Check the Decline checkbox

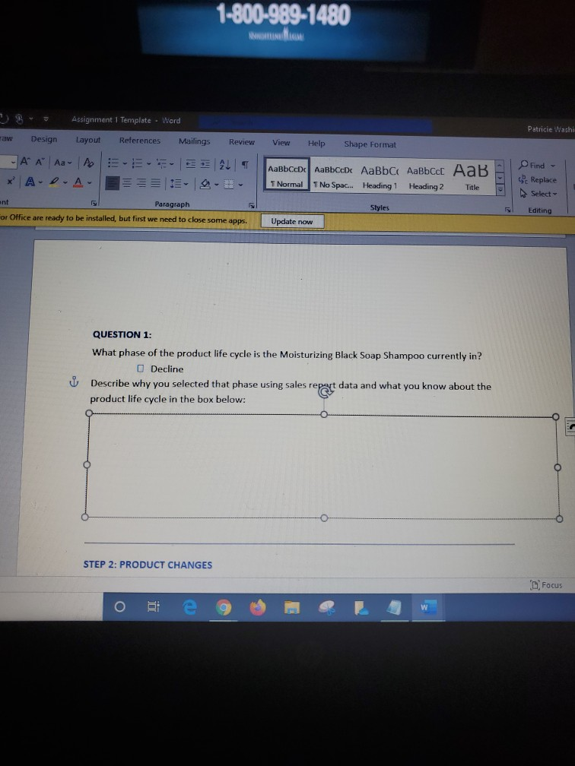tap(140, 368)
